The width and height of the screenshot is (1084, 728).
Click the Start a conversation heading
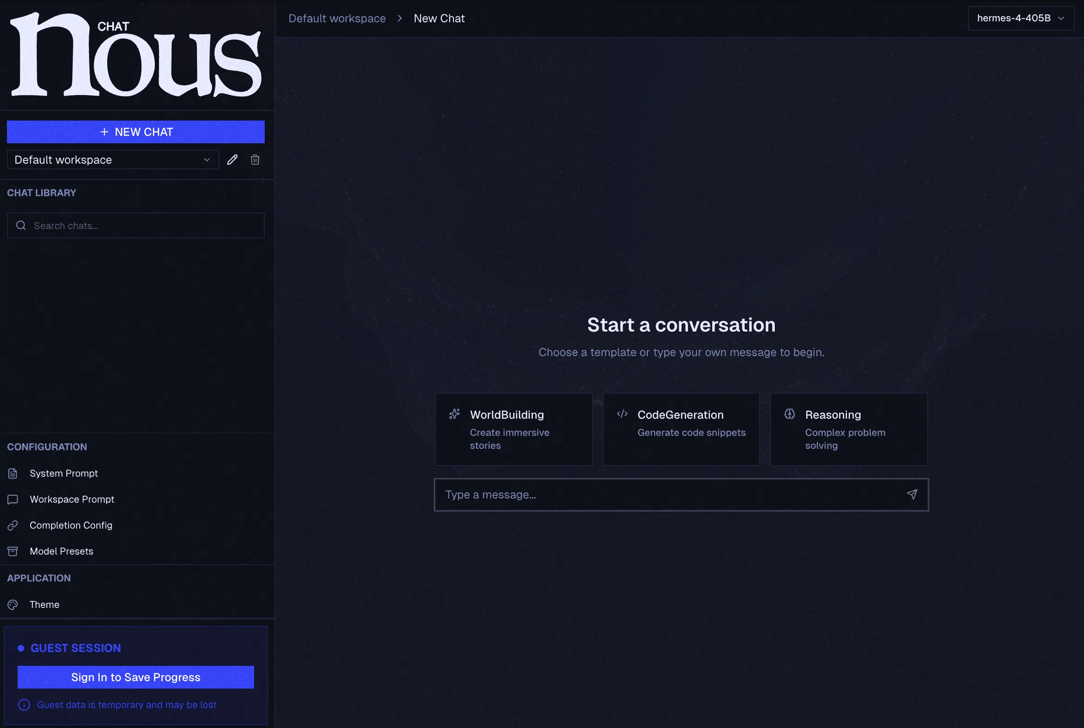click(682, 325)
